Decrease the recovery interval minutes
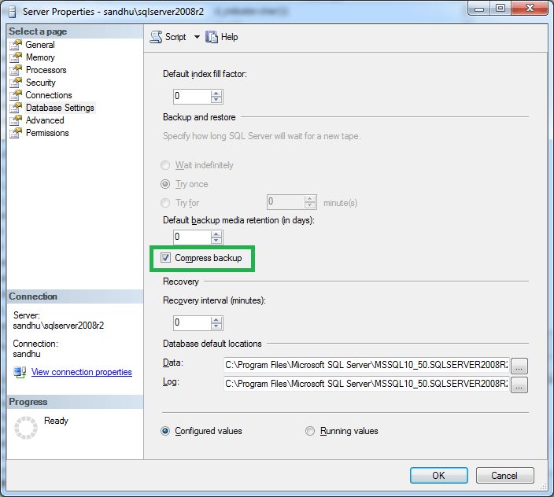 (x=216, y=326)
